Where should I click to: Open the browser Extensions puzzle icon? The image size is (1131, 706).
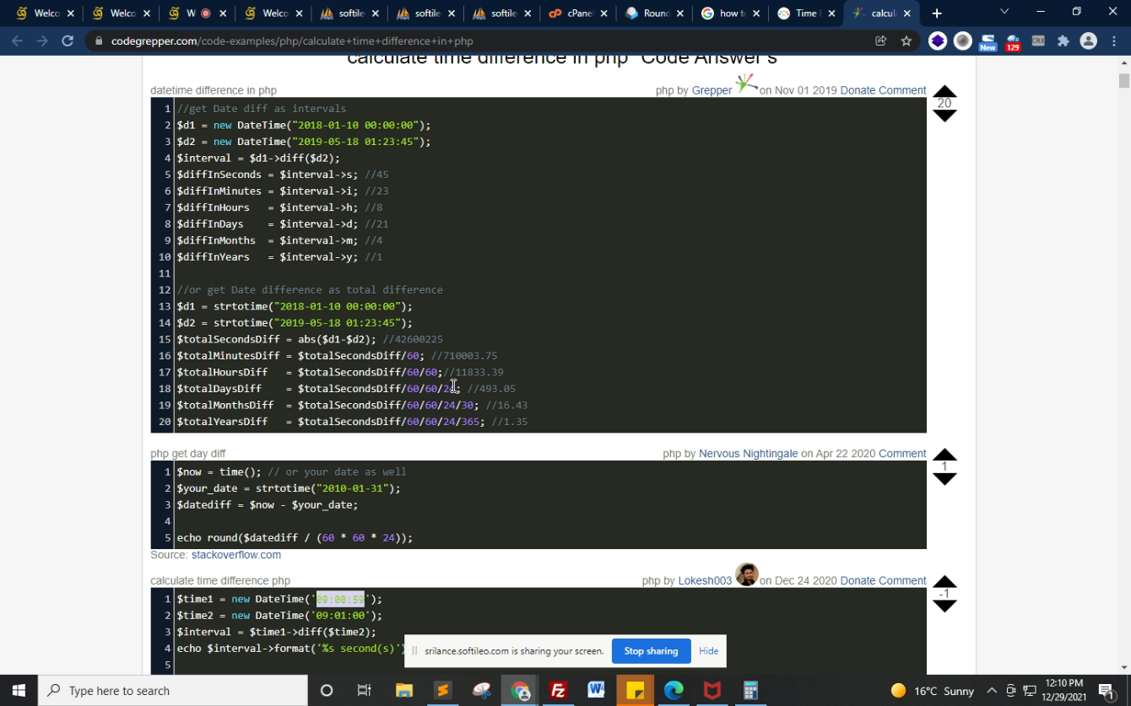point(1063,40)
